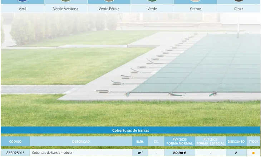Click the CÓDIGO column header
Screen dimensions: 261x157
[15, 142]
